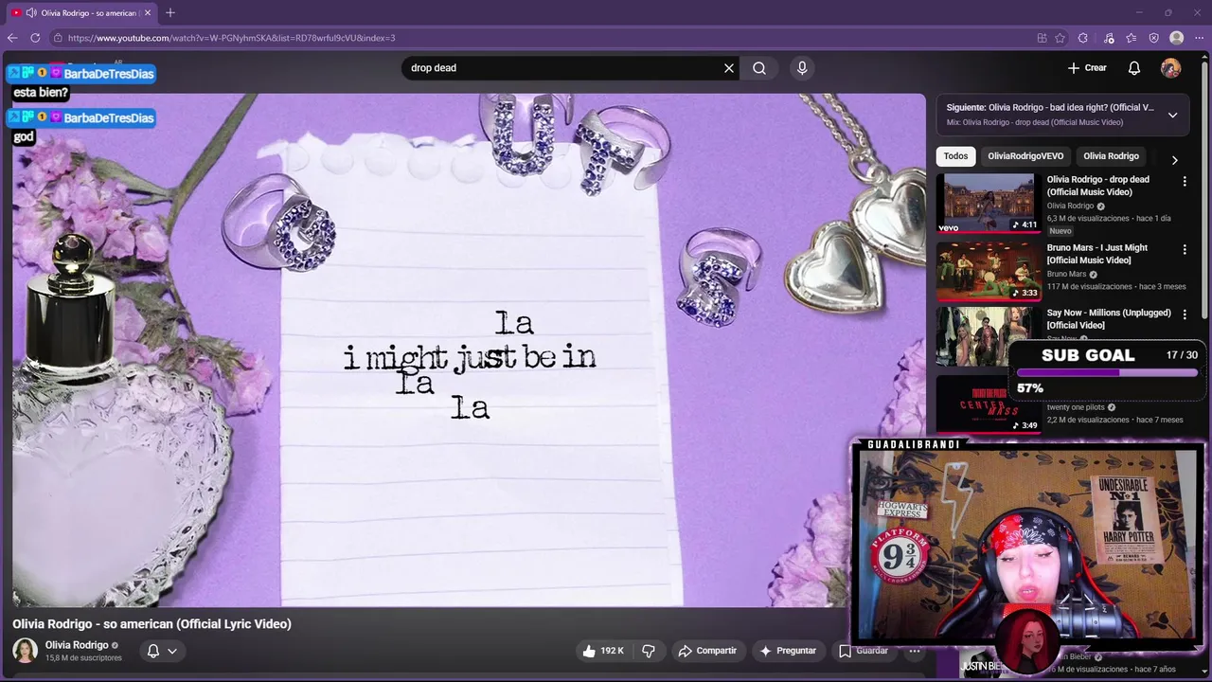Dislike the video with thumbs down
Image resolution: width=1212 pixels, height=682 pixels.
click(649, 651)
